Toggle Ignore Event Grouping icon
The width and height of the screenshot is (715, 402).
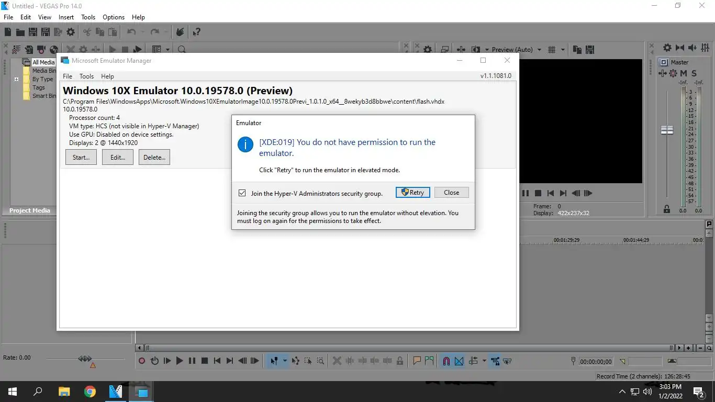point(507,361)
